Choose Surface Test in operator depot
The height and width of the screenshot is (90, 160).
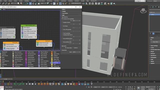(x=56, y=66)
